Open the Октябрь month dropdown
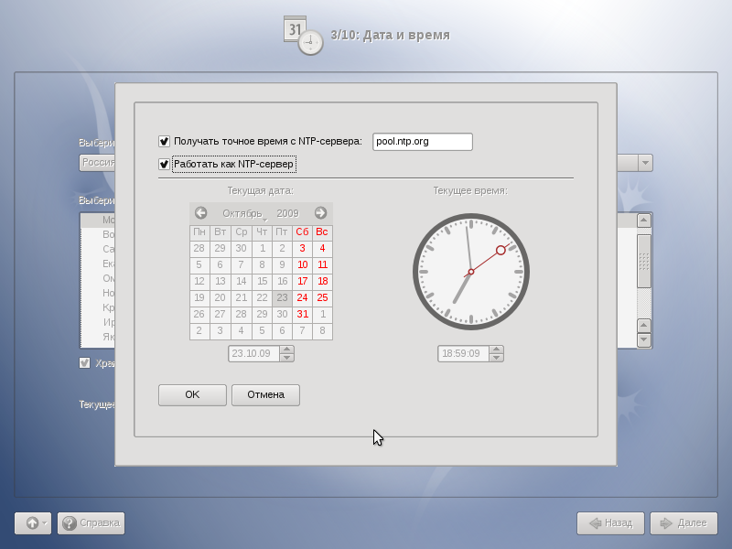Screen dimensions: 732x549 (243, 213)
